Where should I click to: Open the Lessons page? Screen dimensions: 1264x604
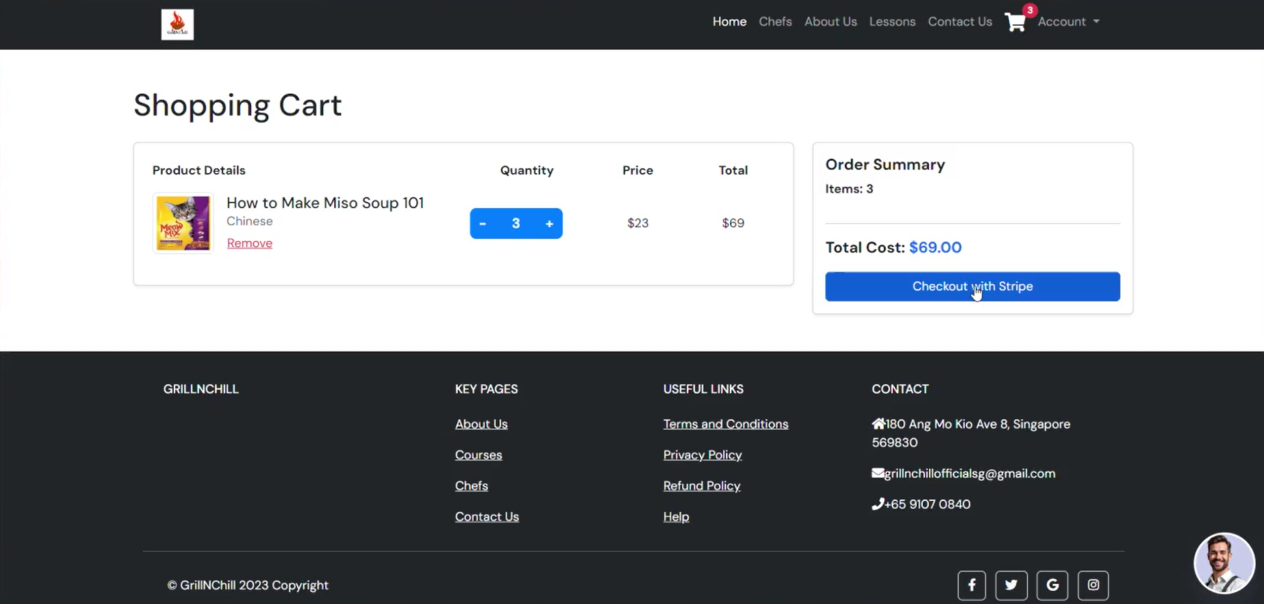click(x=892, y=22)
